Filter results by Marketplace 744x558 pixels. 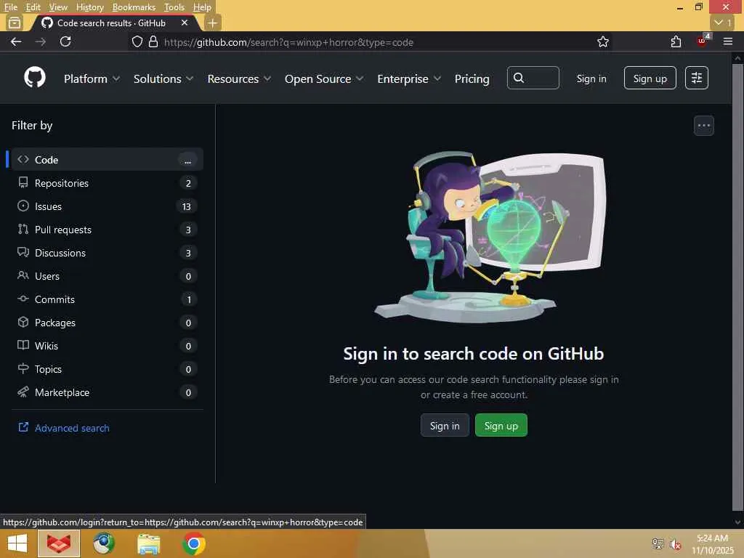[108, 392]
